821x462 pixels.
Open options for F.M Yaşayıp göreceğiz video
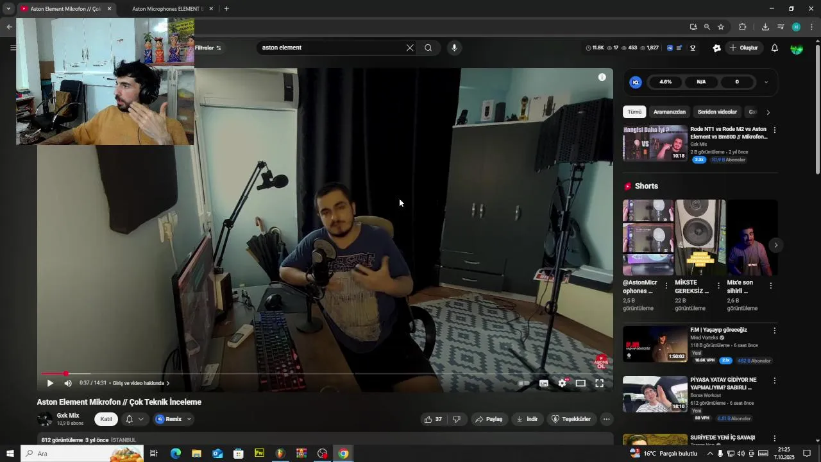pos(774,330)
